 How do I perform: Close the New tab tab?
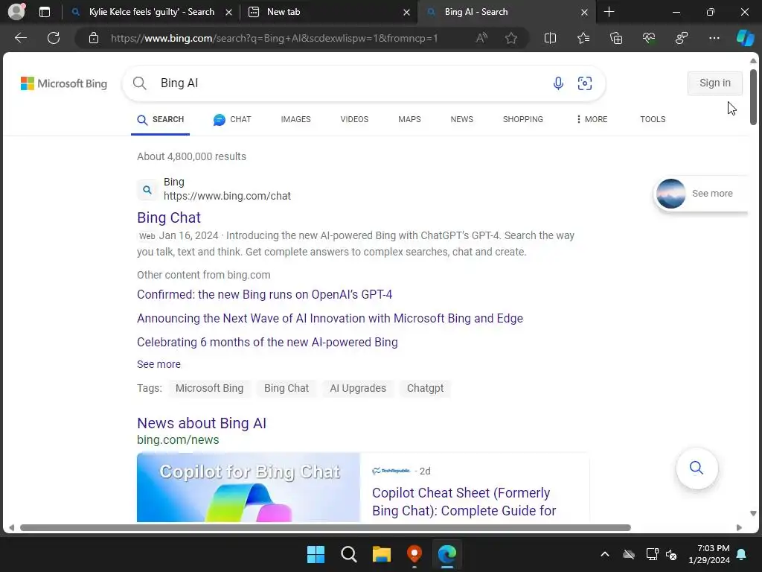click(407, 12)
